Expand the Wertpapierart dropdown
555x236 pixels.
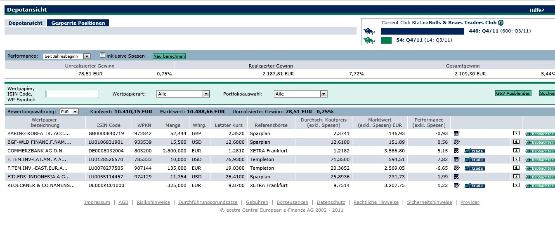point(183,94)
